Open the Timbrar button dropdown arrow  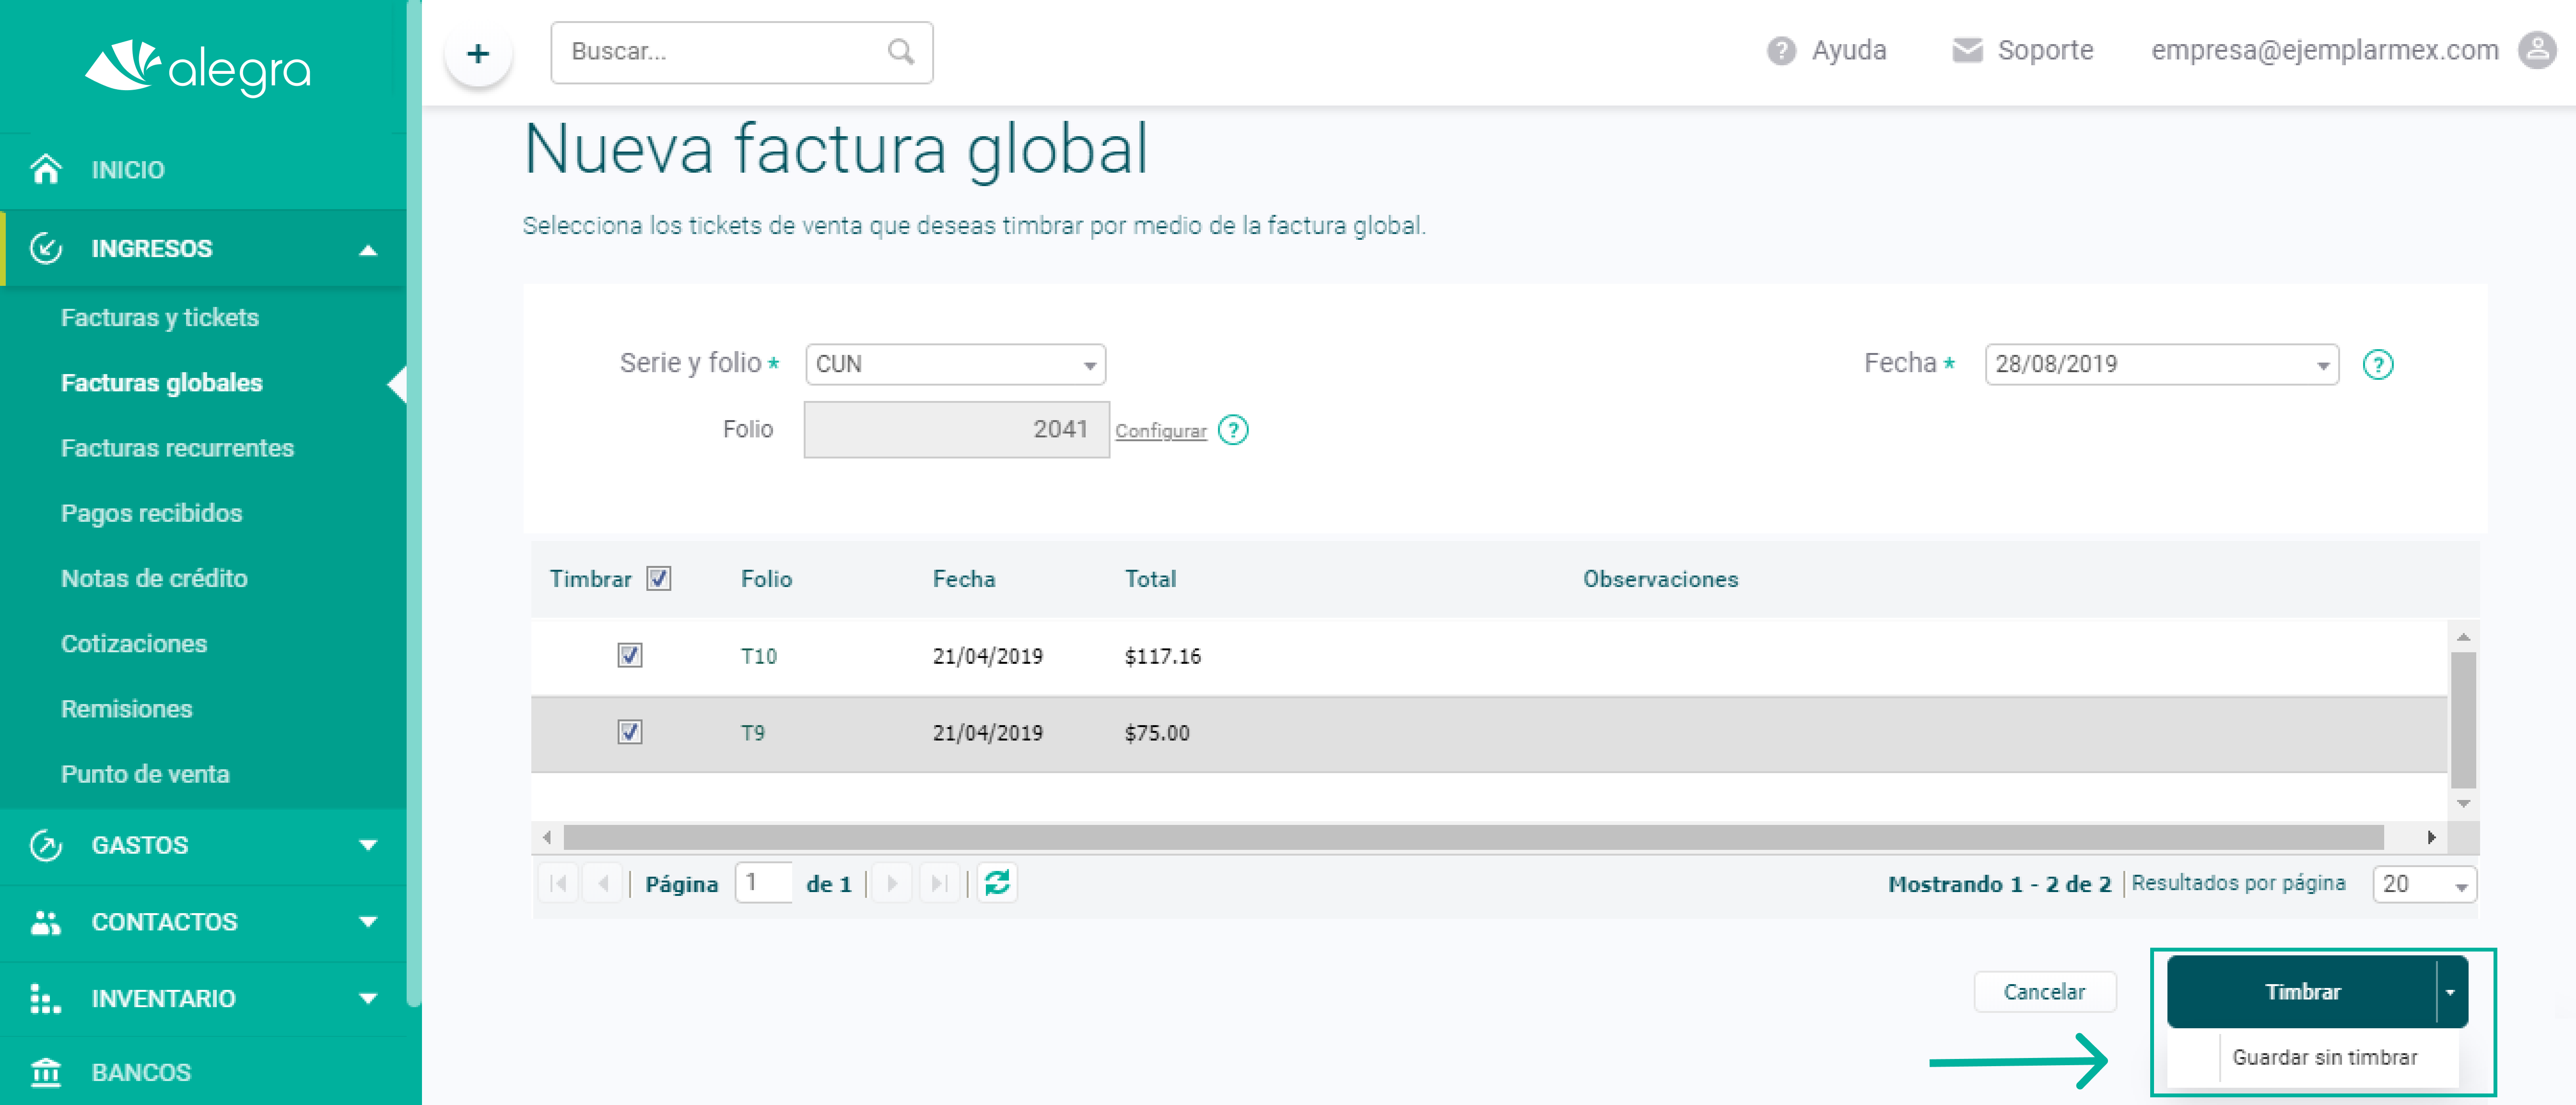(x=2451, y=992)
